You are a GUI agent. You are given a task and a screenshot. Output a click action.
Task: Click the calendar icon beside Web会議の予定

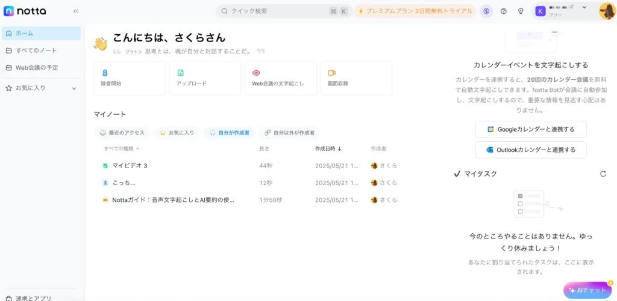pyautogui.click(x=9, y=67)
